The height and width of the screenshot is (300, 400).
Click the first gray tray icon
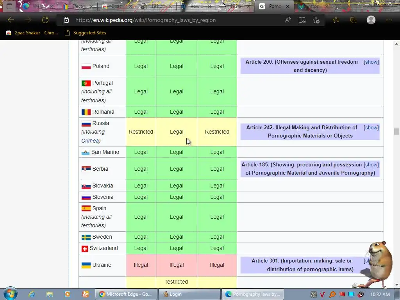[x=314, y=295]
